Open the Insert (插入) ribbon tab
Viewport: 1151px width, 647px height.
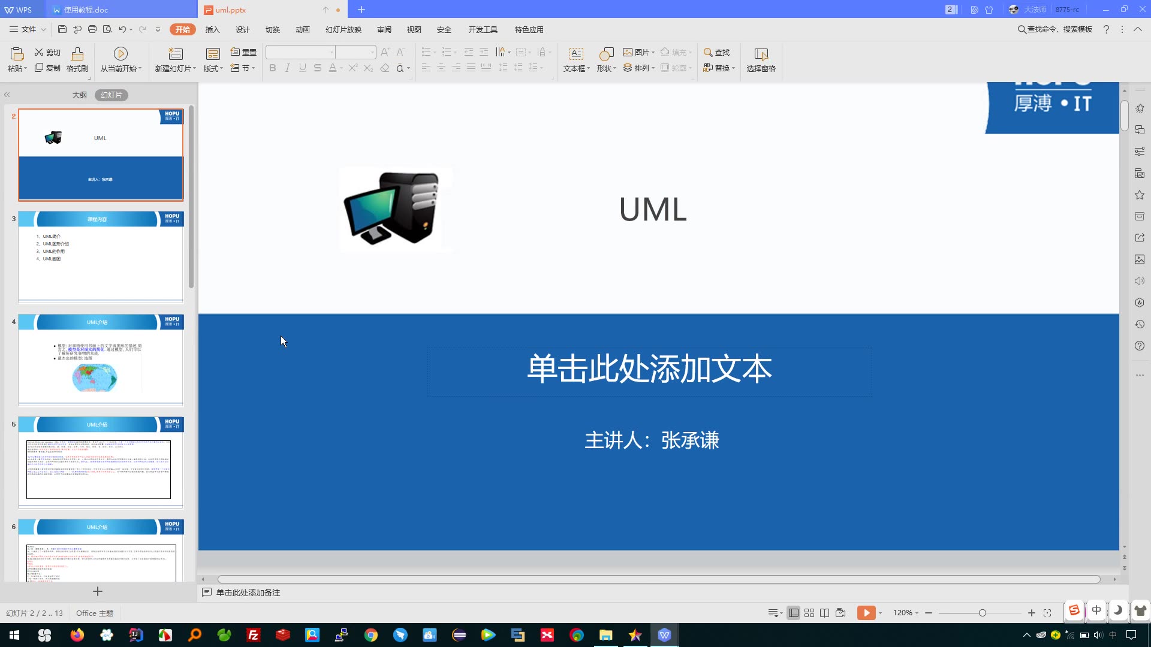pos(212,29)
